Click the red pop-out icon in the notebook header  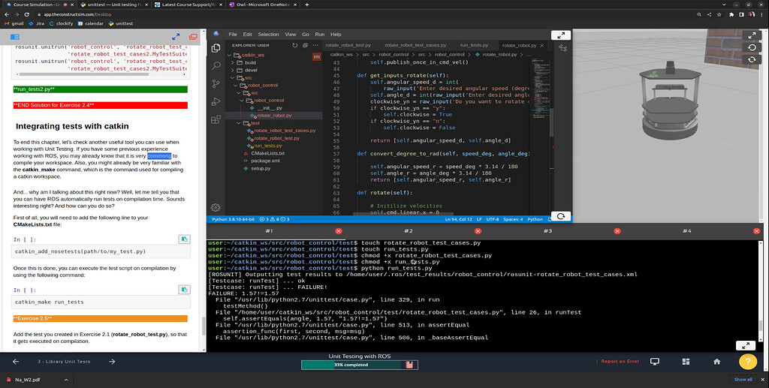click(193, 37)
